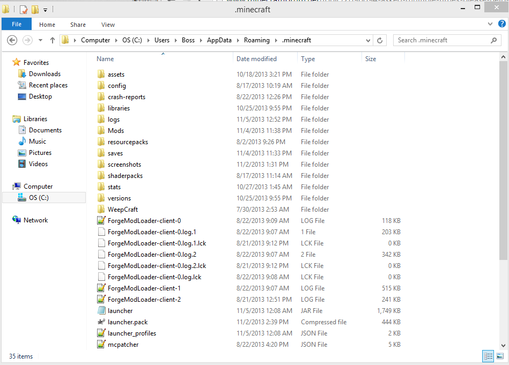Expand breadcrumb arrow after AppData
This screenshot has height=365, width=509.
(x=238, y=40)
